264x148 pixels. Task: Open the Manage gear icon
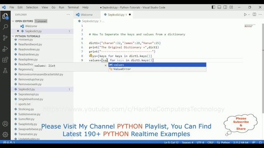pyautogui.click(x=5, y=134)
